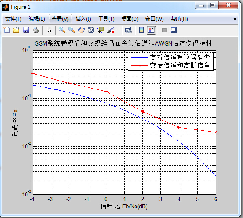This screenshot has height=218, width=243.
Task: Click the x-axis label 信噪比 Eb/No(dB)
Action: point(124,206)
